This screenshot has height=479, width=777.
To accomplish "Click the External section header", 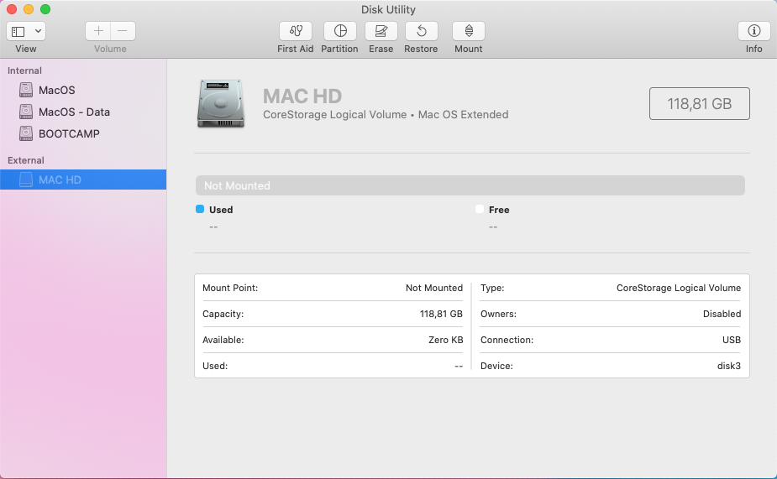I will click(x=26, y=160).
